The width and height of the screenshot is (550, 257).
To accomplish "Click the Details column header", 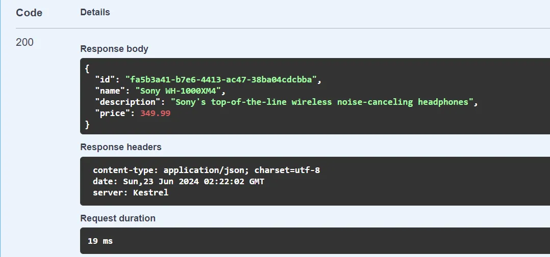I will (x=95, y=12).
